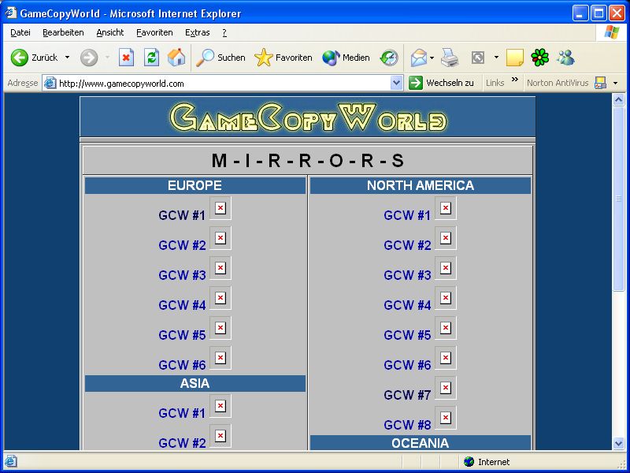Launch ICQ with the green flower icon
Screen dimensions: 630x473
click(x=539, y=58)
